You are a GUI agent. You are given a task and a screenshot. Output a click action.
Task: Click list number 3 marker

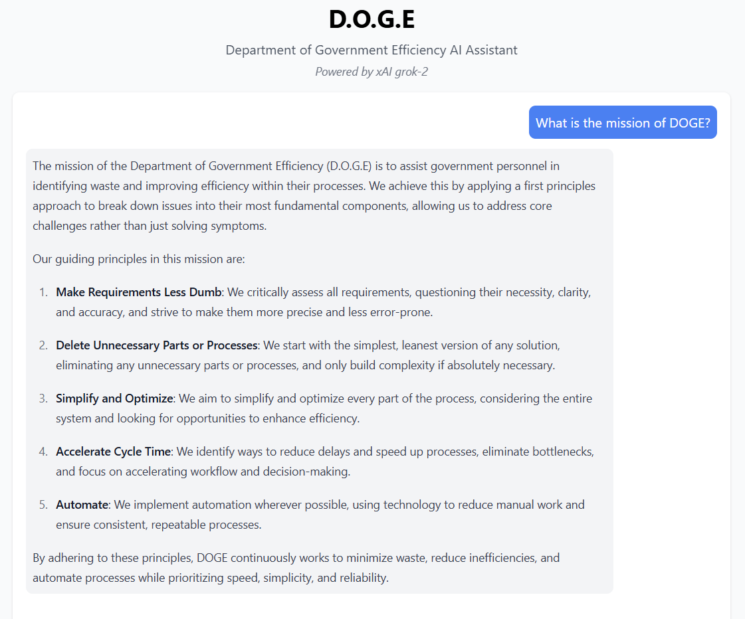point(43,398)
